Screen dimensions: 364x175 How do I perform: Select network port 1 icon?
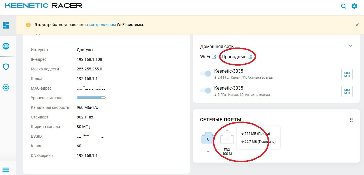pos(227,138)
